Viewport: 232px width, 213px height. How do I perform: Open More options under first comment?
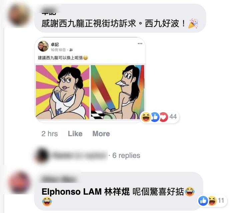click(x=101, y=134)
